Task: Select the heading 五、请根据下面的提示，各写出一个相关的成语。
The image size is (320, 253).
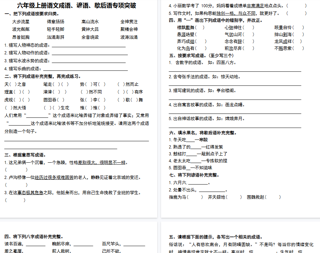Action: [x=216, y=237]
